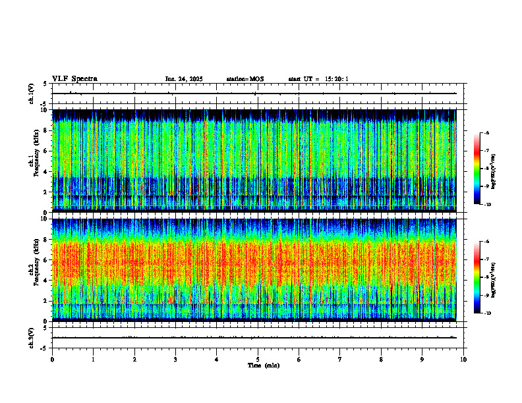This screenshot has height=403, width=522.
Task: Click inside the ch.2 spectrogram panel
Action: click(x=254, y=270)
